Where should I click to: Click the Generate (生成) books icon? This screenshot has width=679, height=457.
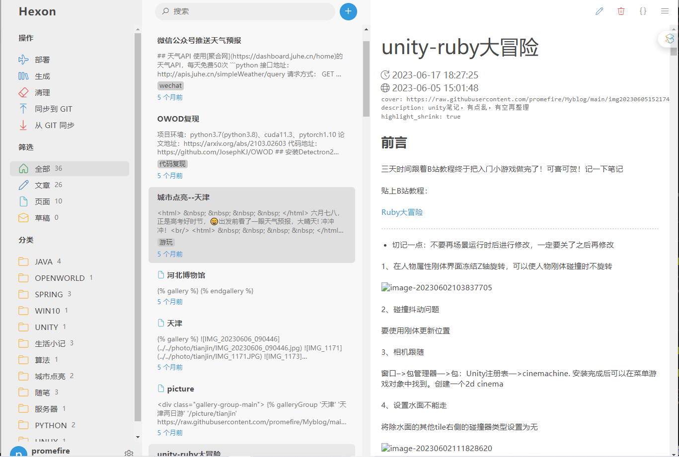pos(23,76)
